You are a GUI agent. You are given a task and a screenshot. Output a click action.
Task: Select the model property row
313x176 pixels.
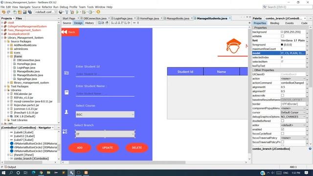point(279,53)
